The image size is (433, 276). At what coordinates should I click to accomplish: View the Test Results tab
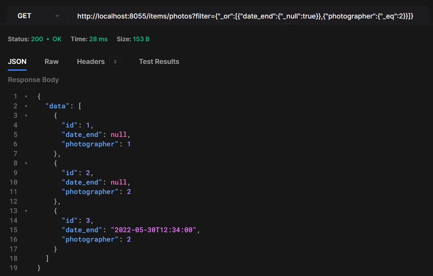pyautogui.click(x=159, y=61)
